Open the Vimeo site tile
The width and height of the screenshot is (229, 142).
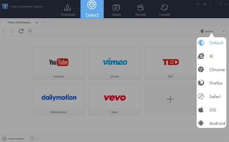click(x=114, y=63)
